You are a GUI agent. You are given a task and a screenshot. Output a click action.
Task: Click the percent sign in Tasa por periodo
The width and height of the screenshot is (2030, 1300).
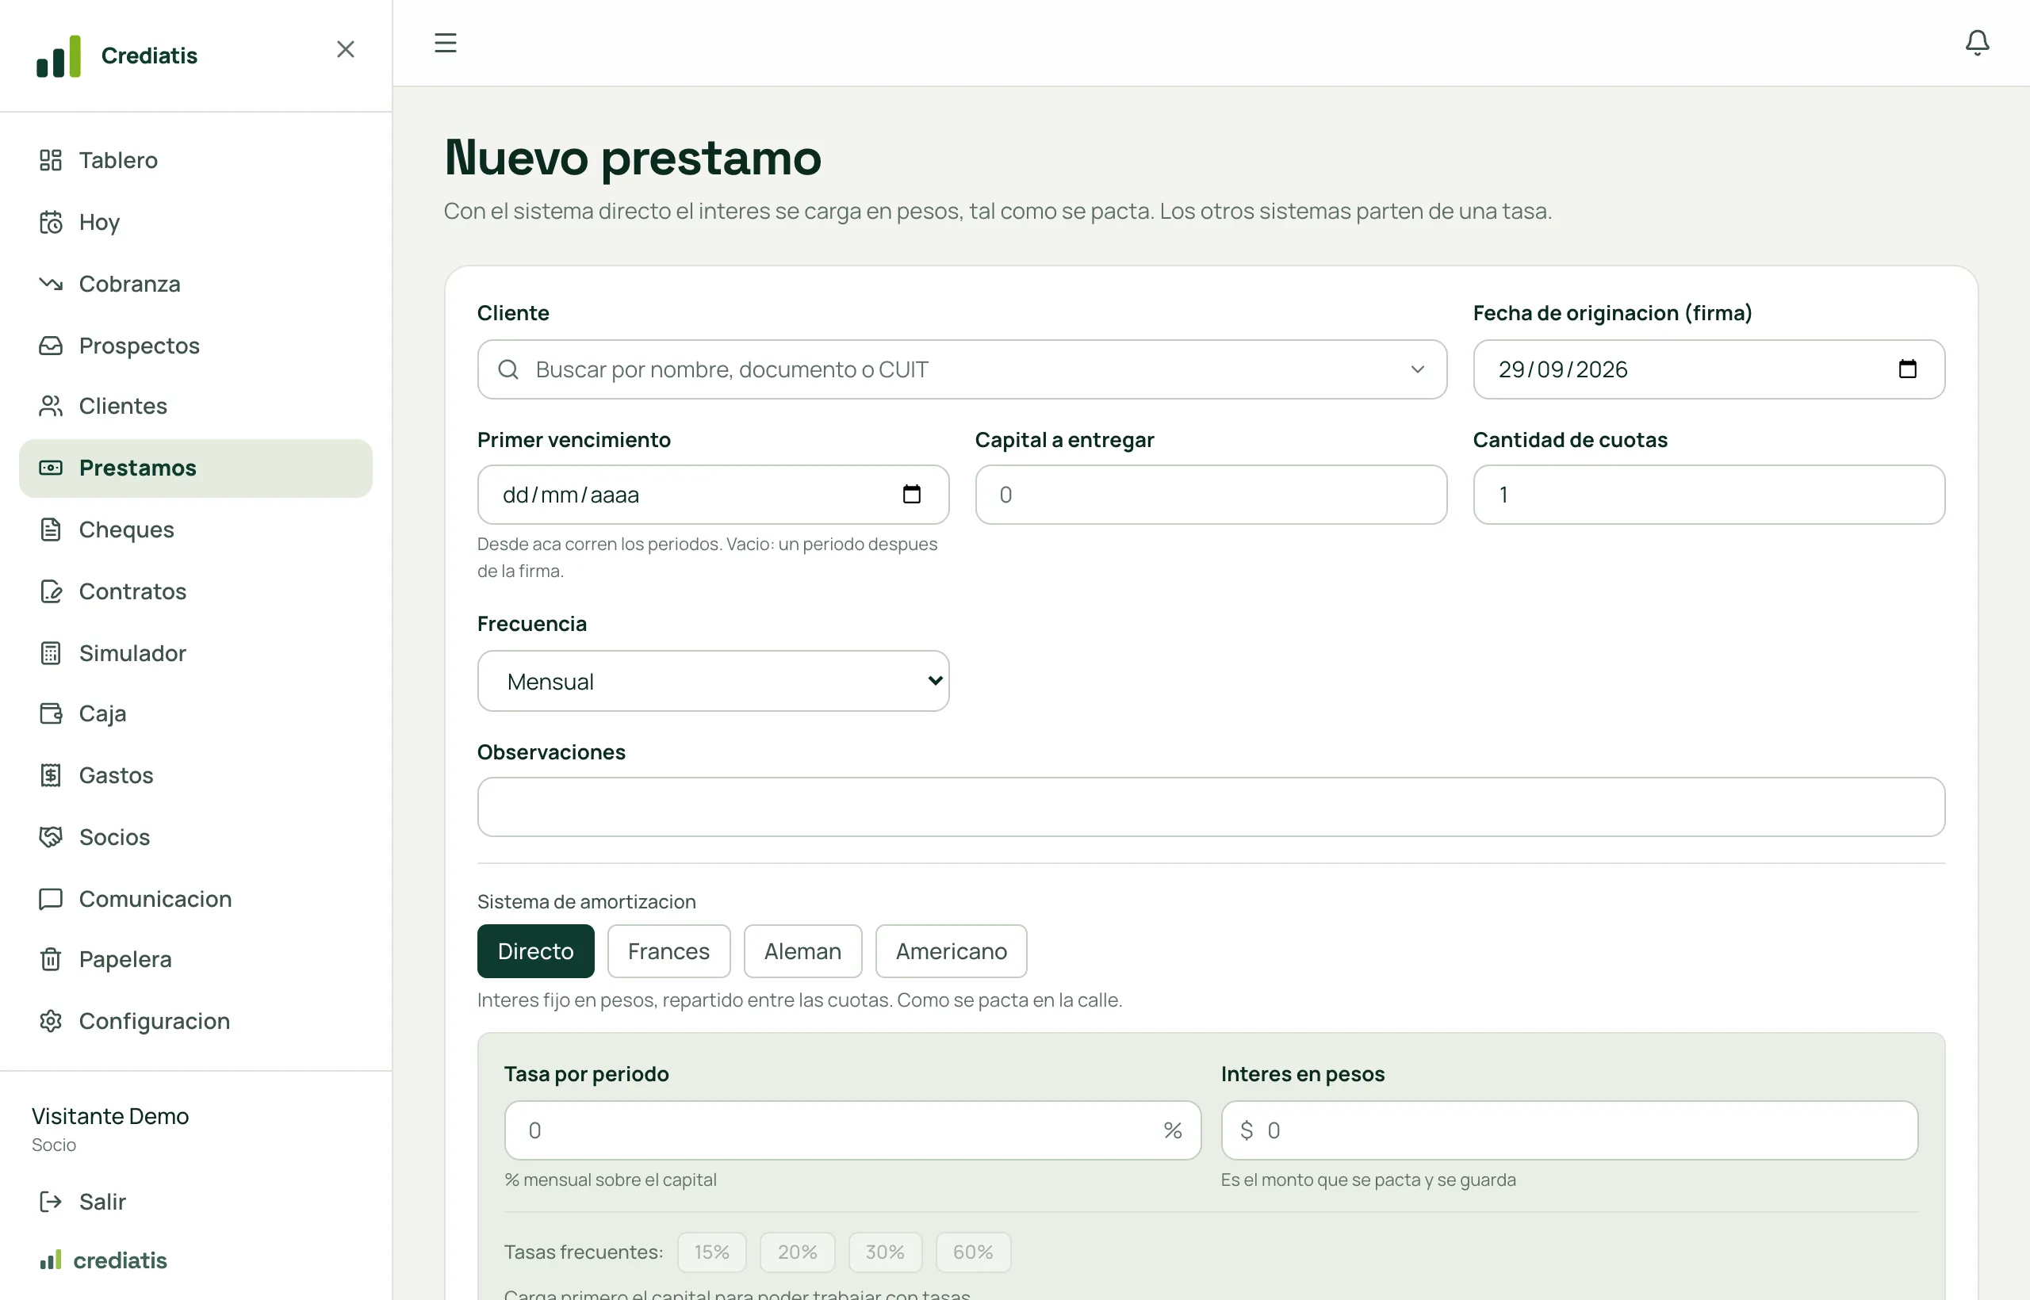pyautogui.click(x=1172, y=1130)
